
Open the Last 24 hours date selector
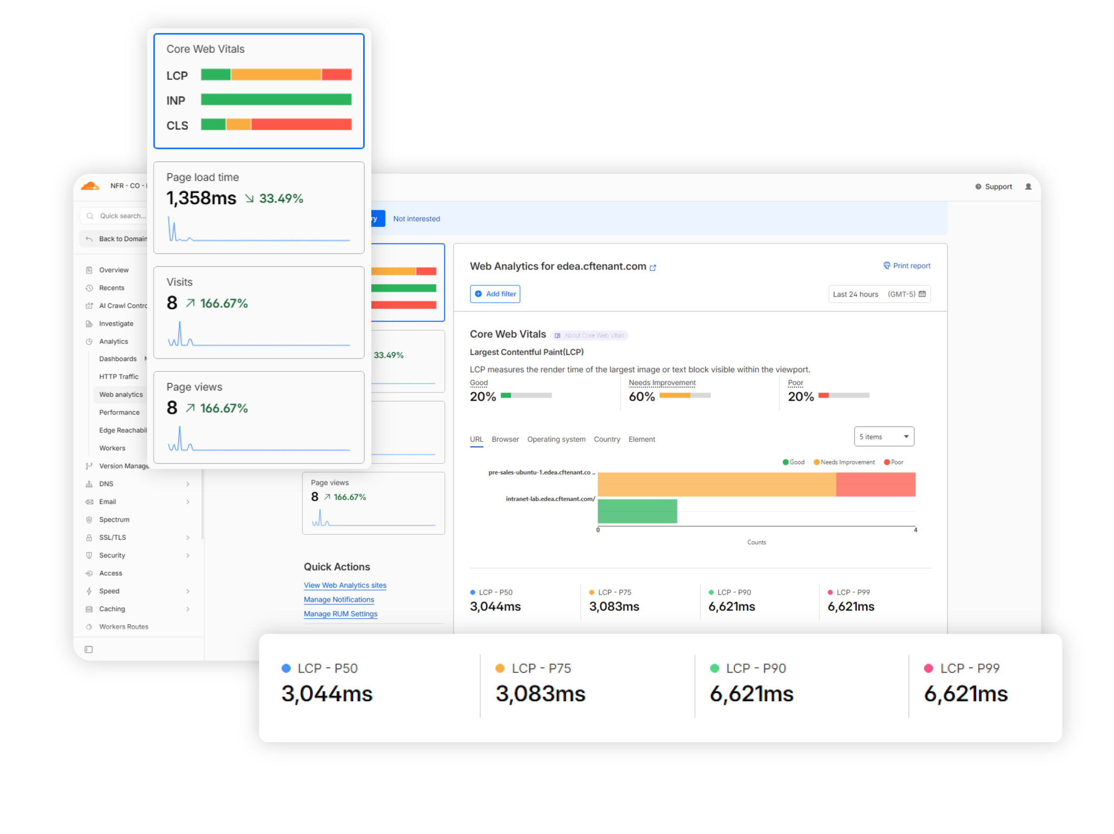(879, 294)
